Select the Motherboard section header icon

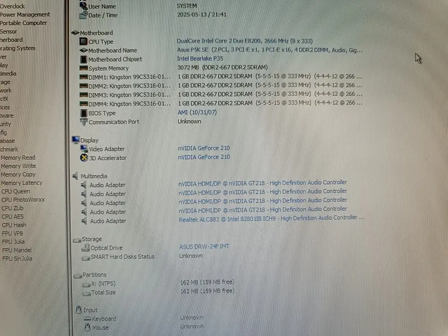coord(75,32)
